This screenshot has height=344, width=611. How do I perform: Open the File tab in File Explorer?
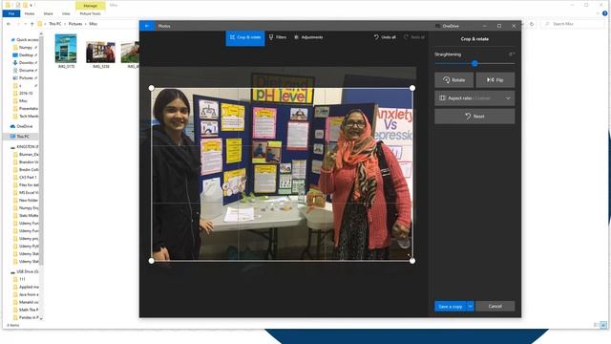(11, 13)
